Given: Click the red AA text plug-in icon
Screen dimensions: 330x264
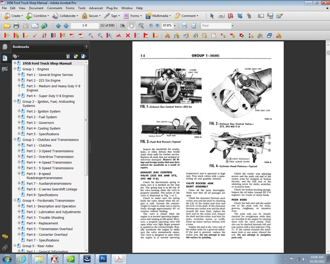Looking at the screenshot, I should (118, 36).
